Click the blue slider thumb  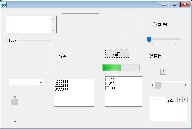point(149,39)
